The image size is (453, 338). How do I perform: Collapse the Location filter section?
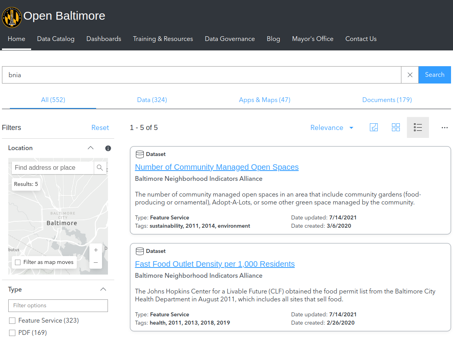coord(91,148)
